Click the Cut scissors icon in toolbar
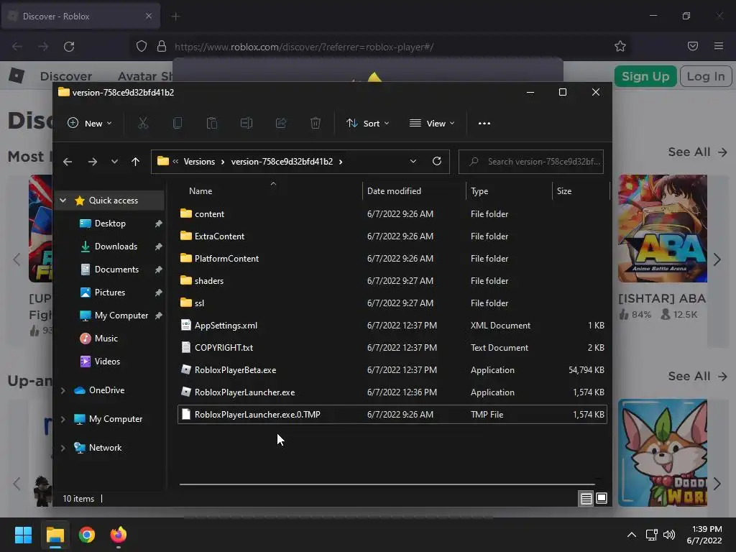The height and width of the screenshot is (552, 736). (143, 124)
